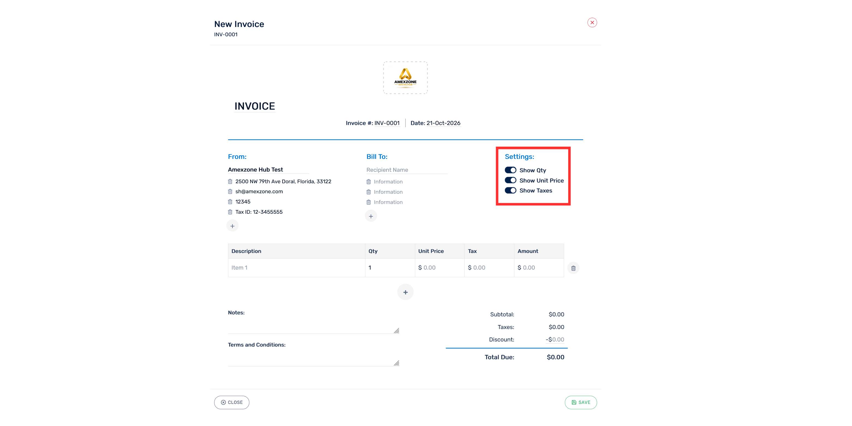Delete the Item 1 row with the trash icon
This screenshot has height=426, width=852.
tap(573, 268)
